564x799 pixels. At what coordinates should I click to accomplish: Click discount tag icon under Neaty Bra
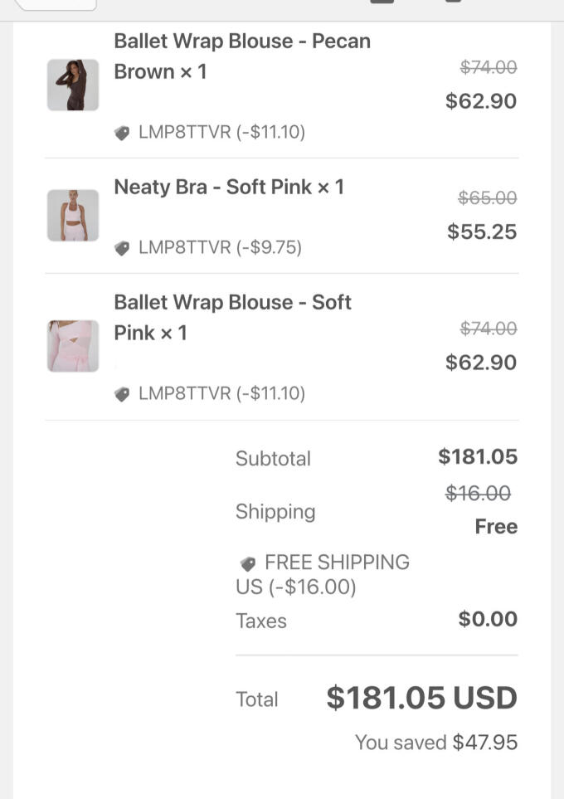[x=122, y=248]
